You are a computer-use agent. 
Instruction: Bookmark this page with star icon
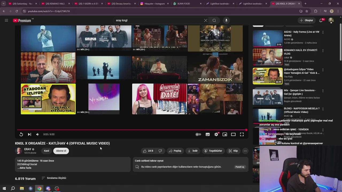[307, 11]
